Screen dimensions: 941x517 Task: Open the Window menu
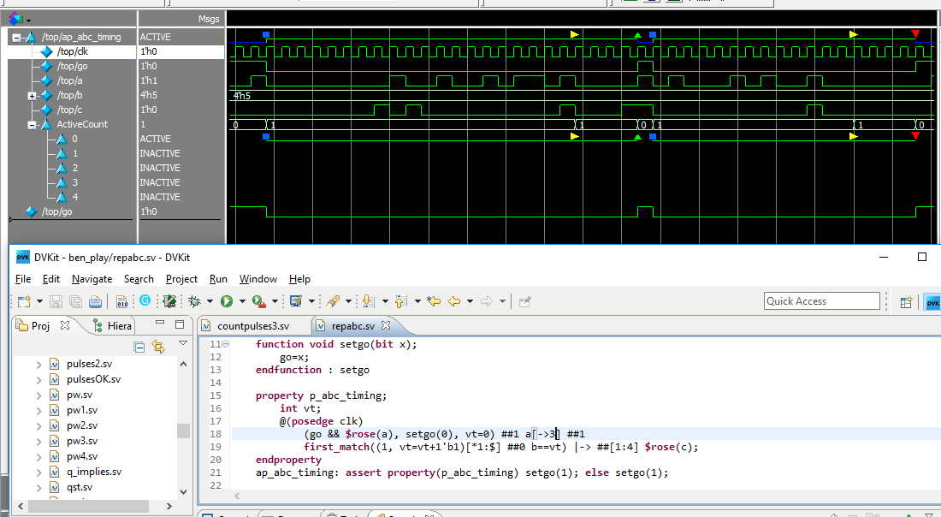(x=258, y=279)
